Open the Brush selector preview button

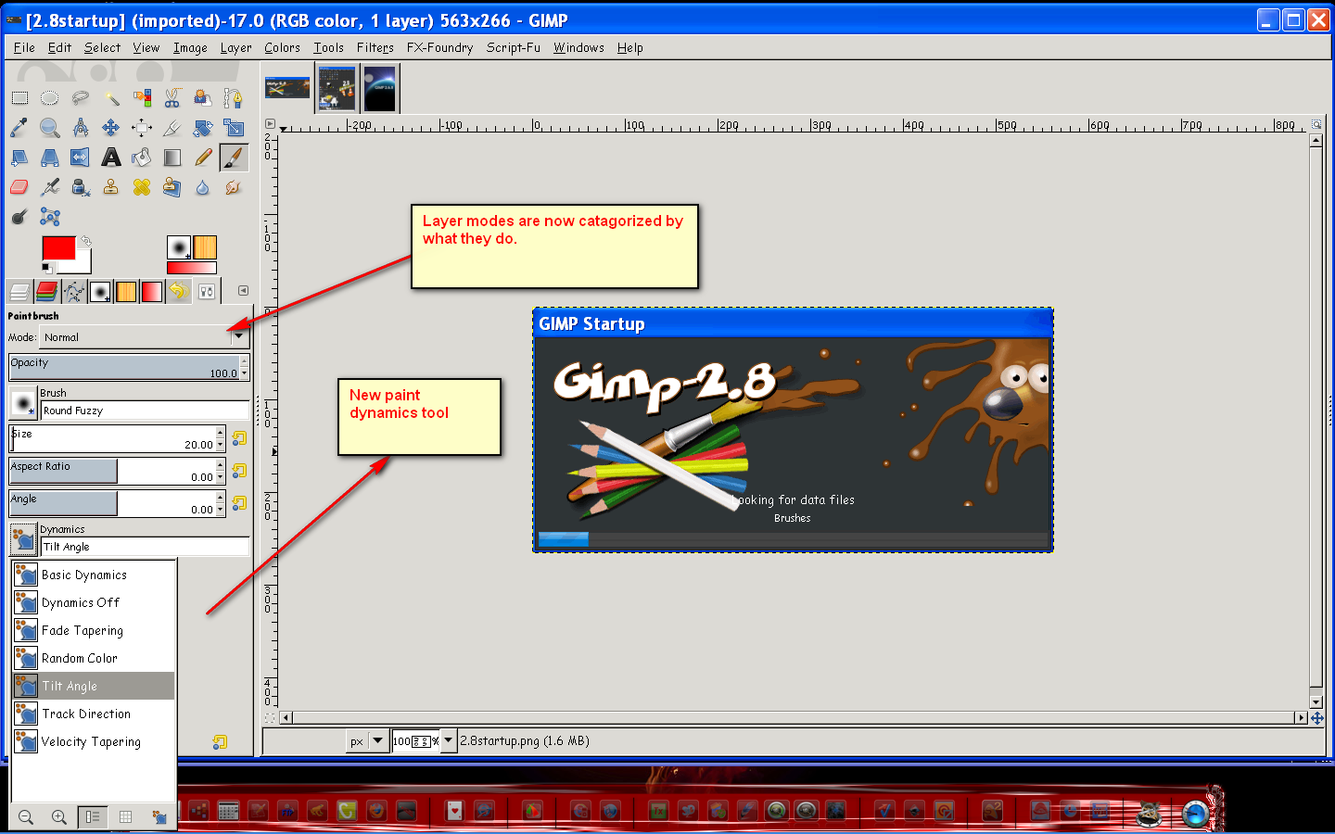(x=23, y=403)
